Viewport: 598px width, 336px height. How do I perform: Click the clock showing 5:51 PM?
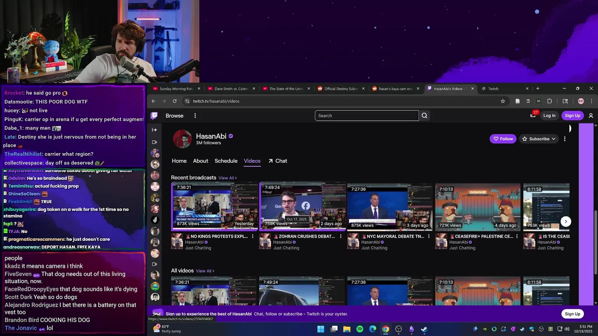[585, 326]
